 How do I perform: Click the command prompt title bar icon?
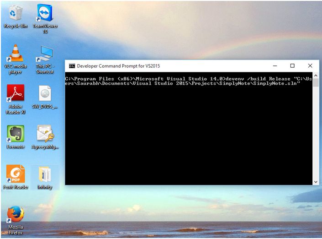point(72,66)
